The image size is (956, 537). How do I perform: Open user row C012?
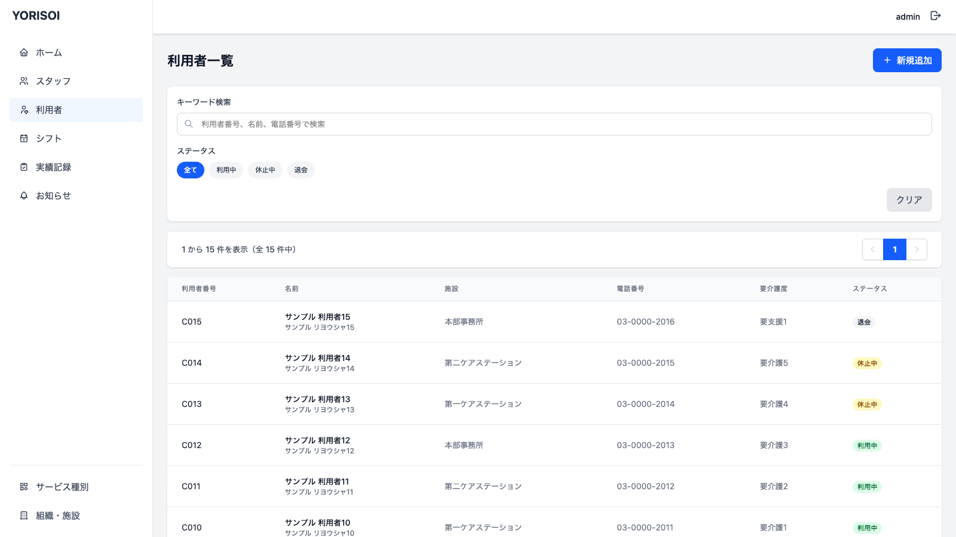click(x=554, y=445)
